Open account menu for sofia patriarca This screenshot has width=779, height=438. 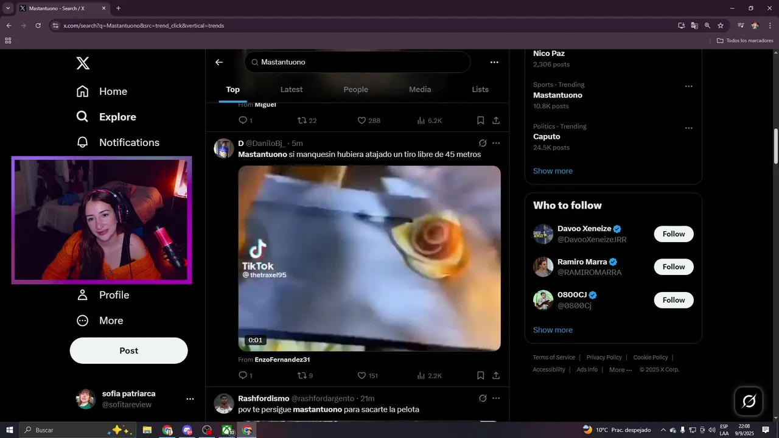(x=190, y=399)
